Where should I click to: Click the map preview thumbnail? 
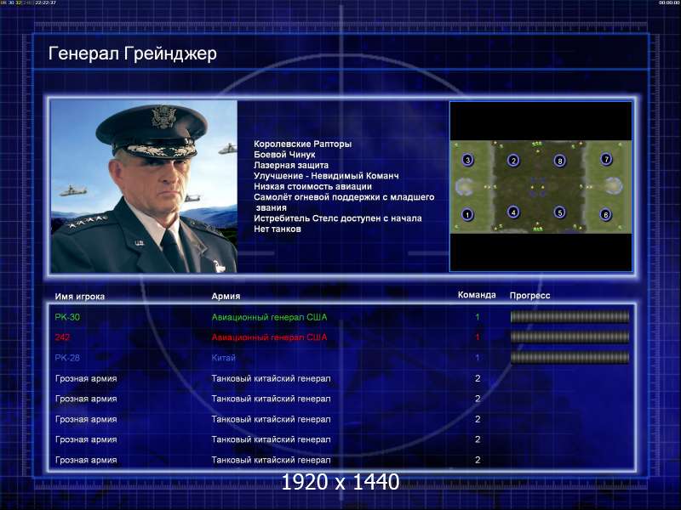tap(541, 186)
